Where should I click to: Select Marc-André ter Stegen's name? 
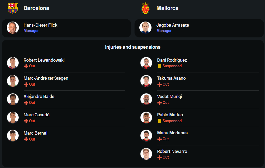[x=46, y=78]
